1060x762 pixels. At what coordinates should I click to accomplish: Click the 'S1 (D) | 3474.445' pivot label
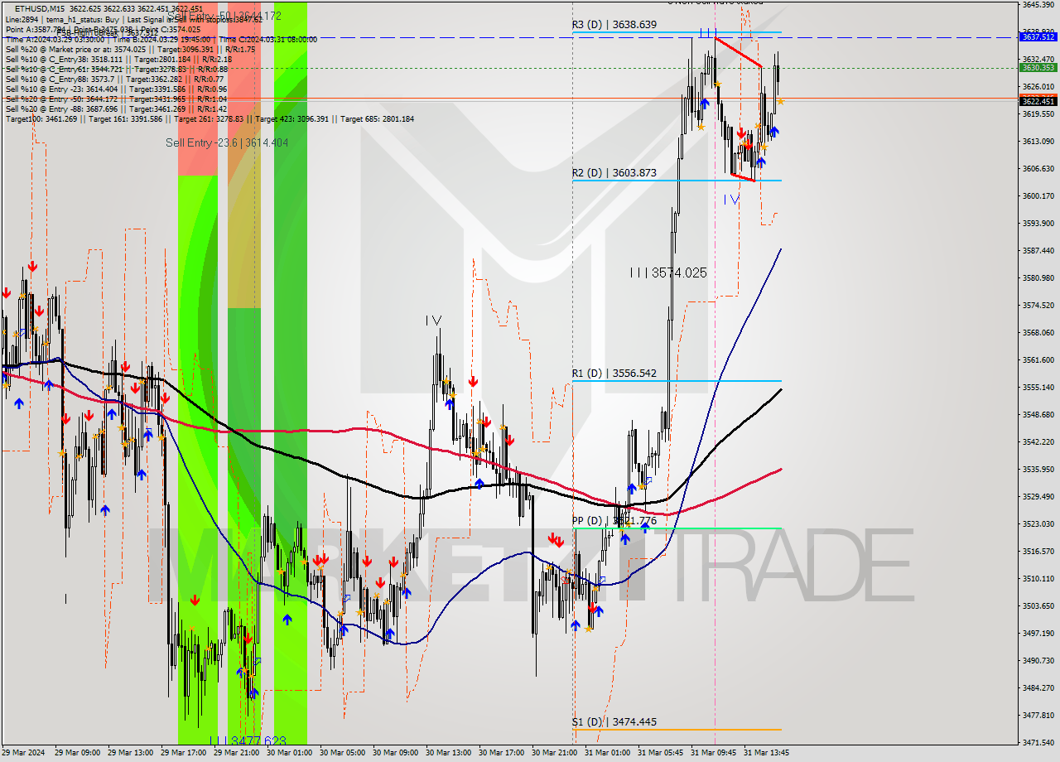click(x=614, y=722)
